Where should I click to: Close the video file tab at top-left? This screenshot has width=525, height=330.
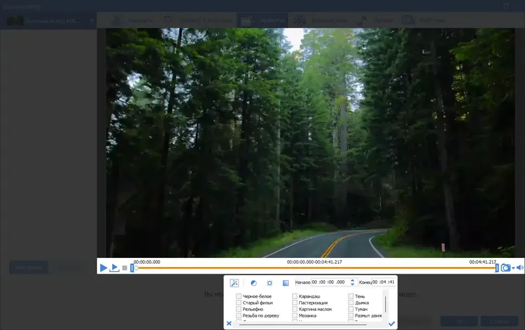click(92, 21)
